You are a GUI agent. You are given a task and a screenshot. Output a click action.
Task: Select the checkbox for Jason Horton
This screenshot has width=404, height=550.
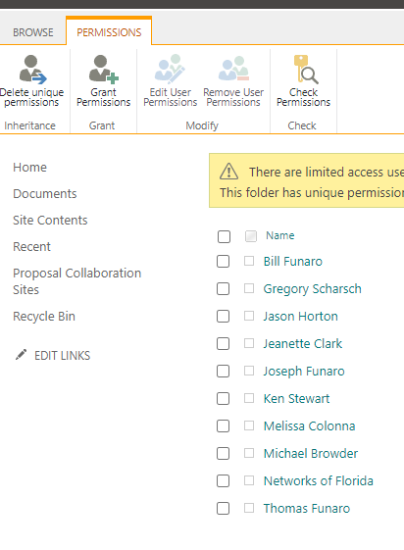[x=223, y=316]
